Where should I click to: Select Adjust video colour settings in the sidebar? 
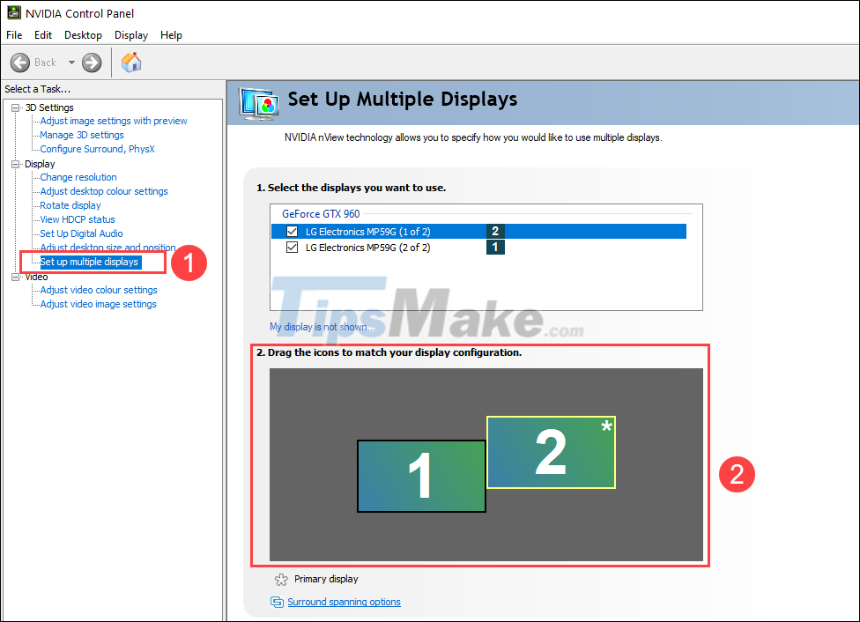pos(97,290)
